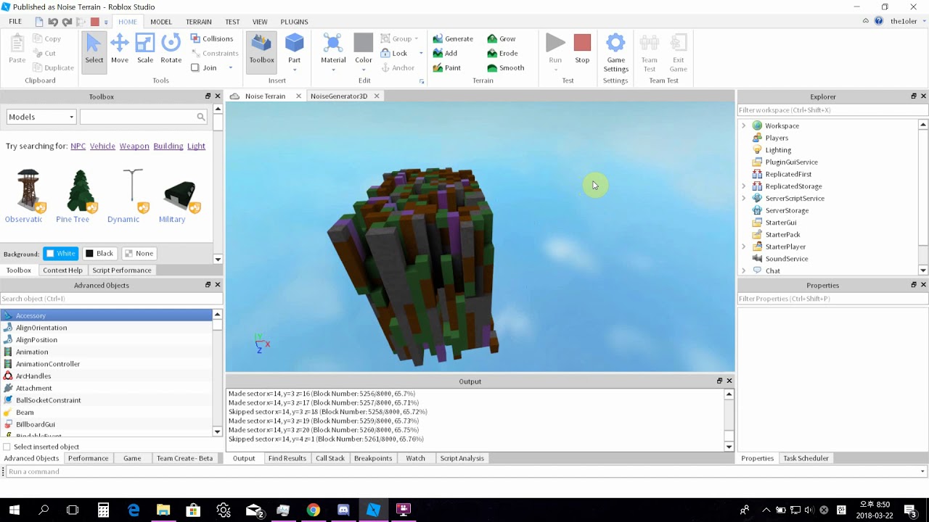This screenshot has width=929, height=522.
Task: Switch to the TERRAIN ribbon tab
Action: pyautogui.click(x=198, y=22)
